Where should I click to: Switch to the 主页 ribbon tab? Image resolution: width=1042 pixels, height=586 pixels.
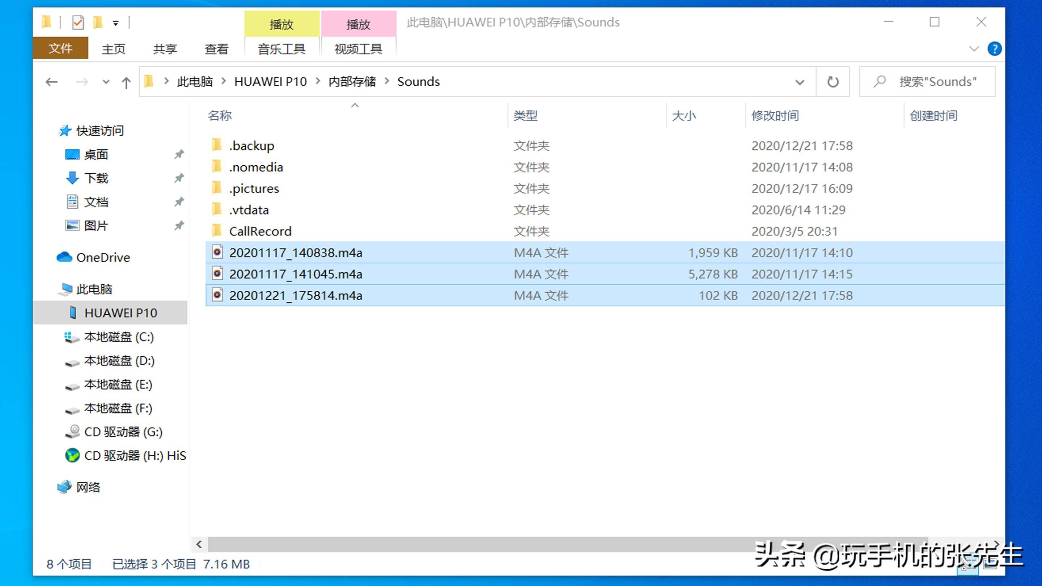113,49
